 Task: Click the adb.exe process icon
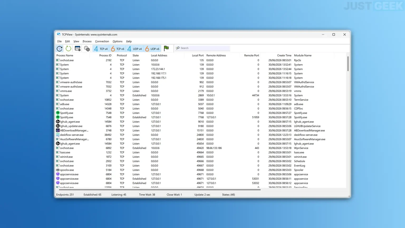point(58,104)
